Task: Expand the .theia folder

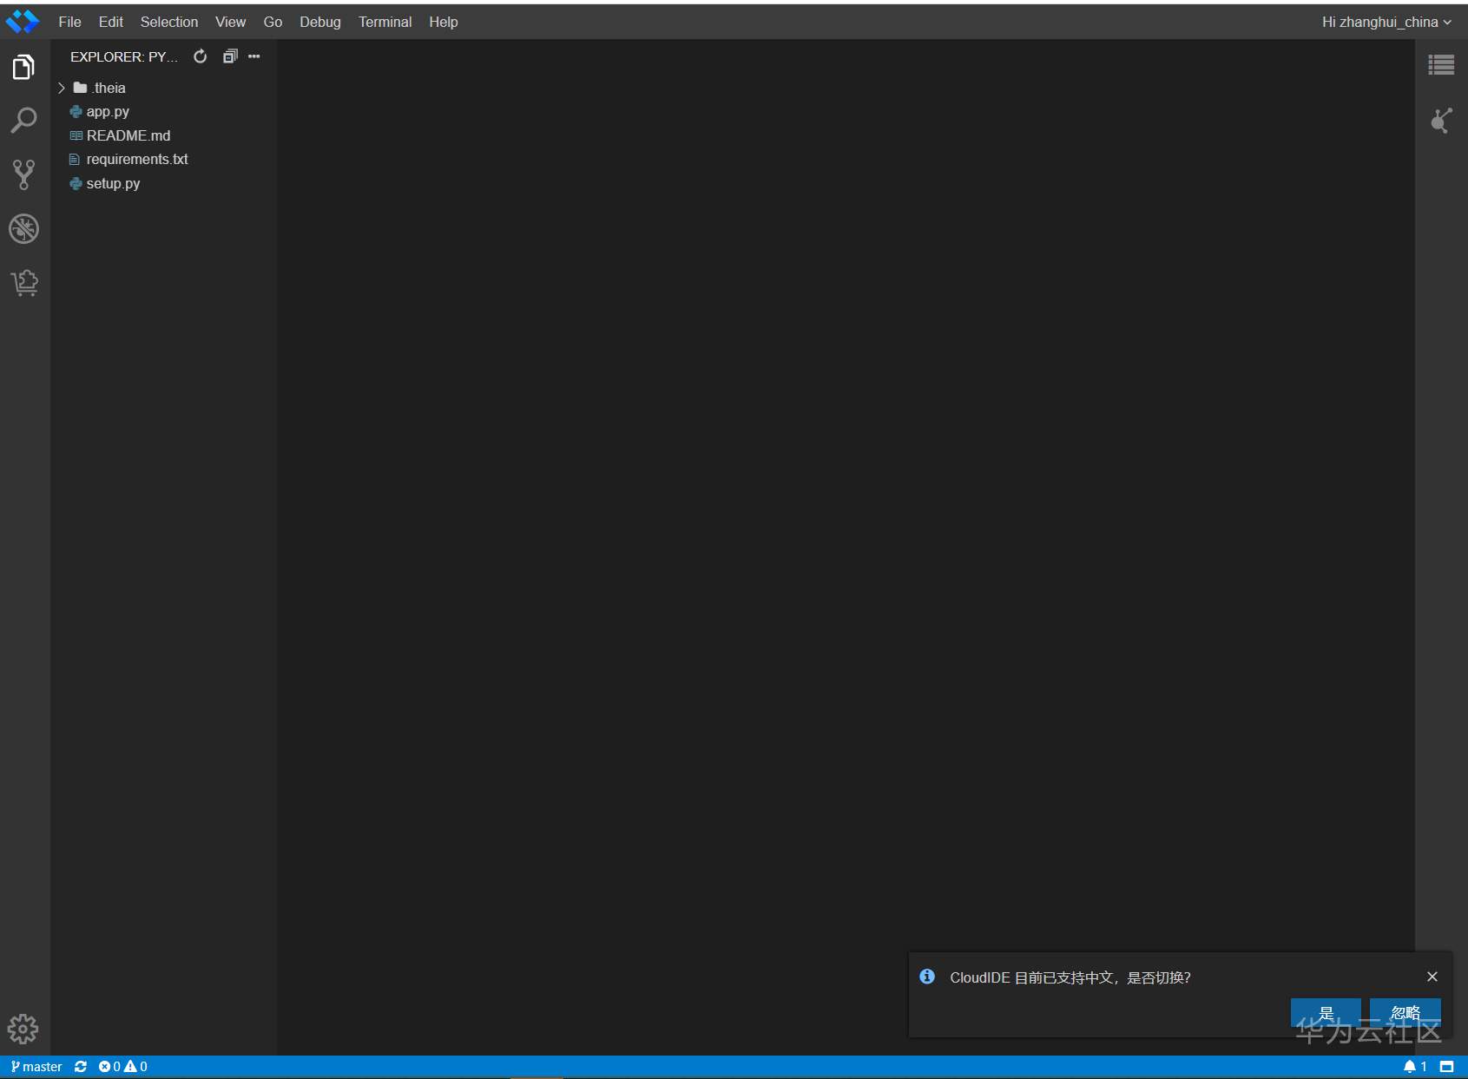Action: click(62, 88)
